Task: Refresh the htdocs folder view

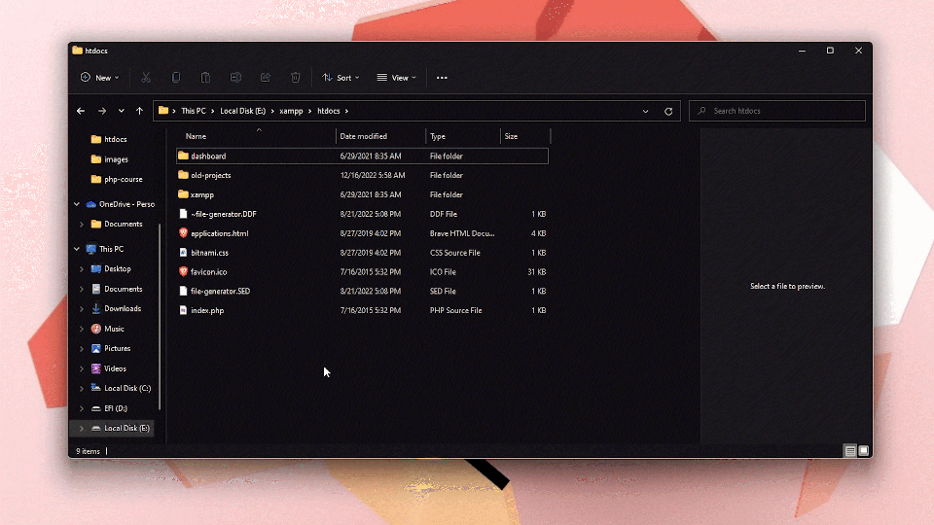Action: coord(668,111)
